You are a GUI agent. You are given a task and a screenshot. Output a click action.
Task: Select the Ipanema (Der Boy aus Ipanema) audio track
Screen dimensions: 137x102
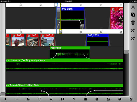click(65, 65)
